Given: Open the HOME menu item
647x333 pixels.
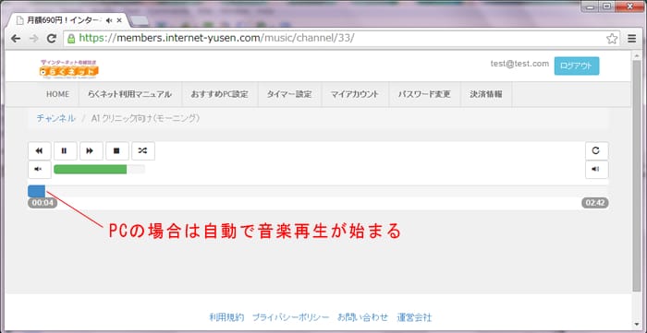Looking at the screenshot, I should click(57, 94).
